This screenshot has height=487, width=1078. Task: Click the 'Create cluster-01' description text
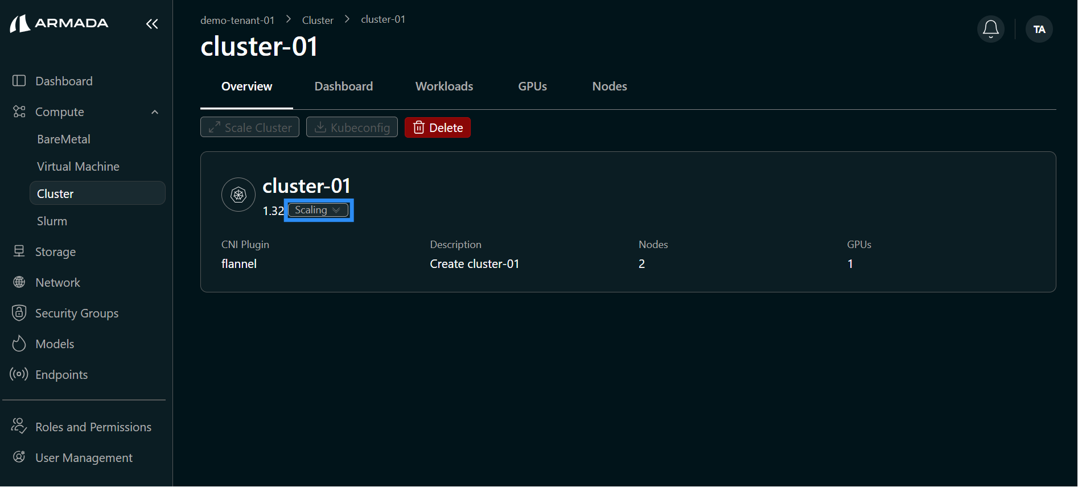(x=475, y=264)
